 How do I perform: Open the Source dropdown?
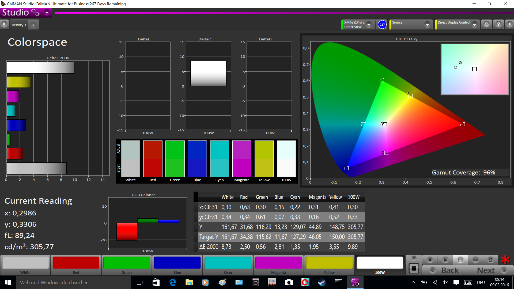(427, 25)
